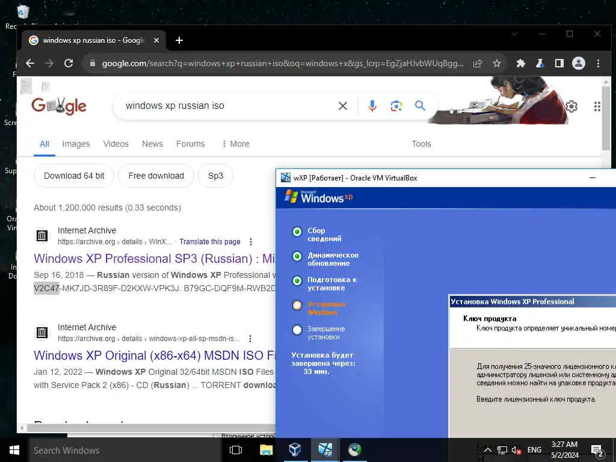The image size is (616, 462).
Task: Open Recycle Bin desktop icon
Action: pyautogui.click(x=23, y=12)
